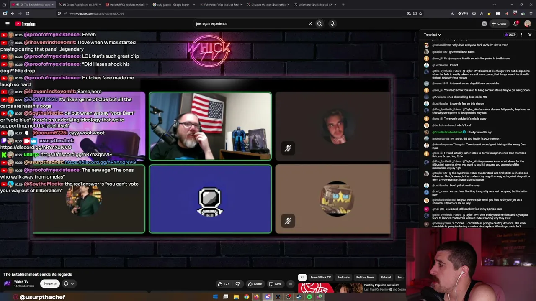Click the YouTube search input field
536x301 pixels.
250,24
